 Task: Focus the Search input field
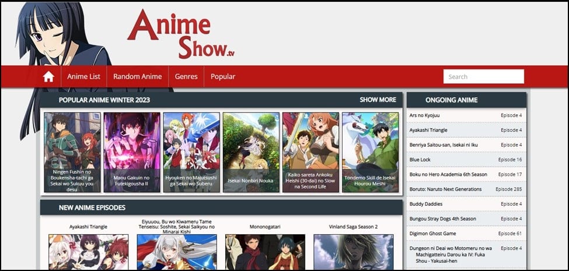(x=483, y=76)
